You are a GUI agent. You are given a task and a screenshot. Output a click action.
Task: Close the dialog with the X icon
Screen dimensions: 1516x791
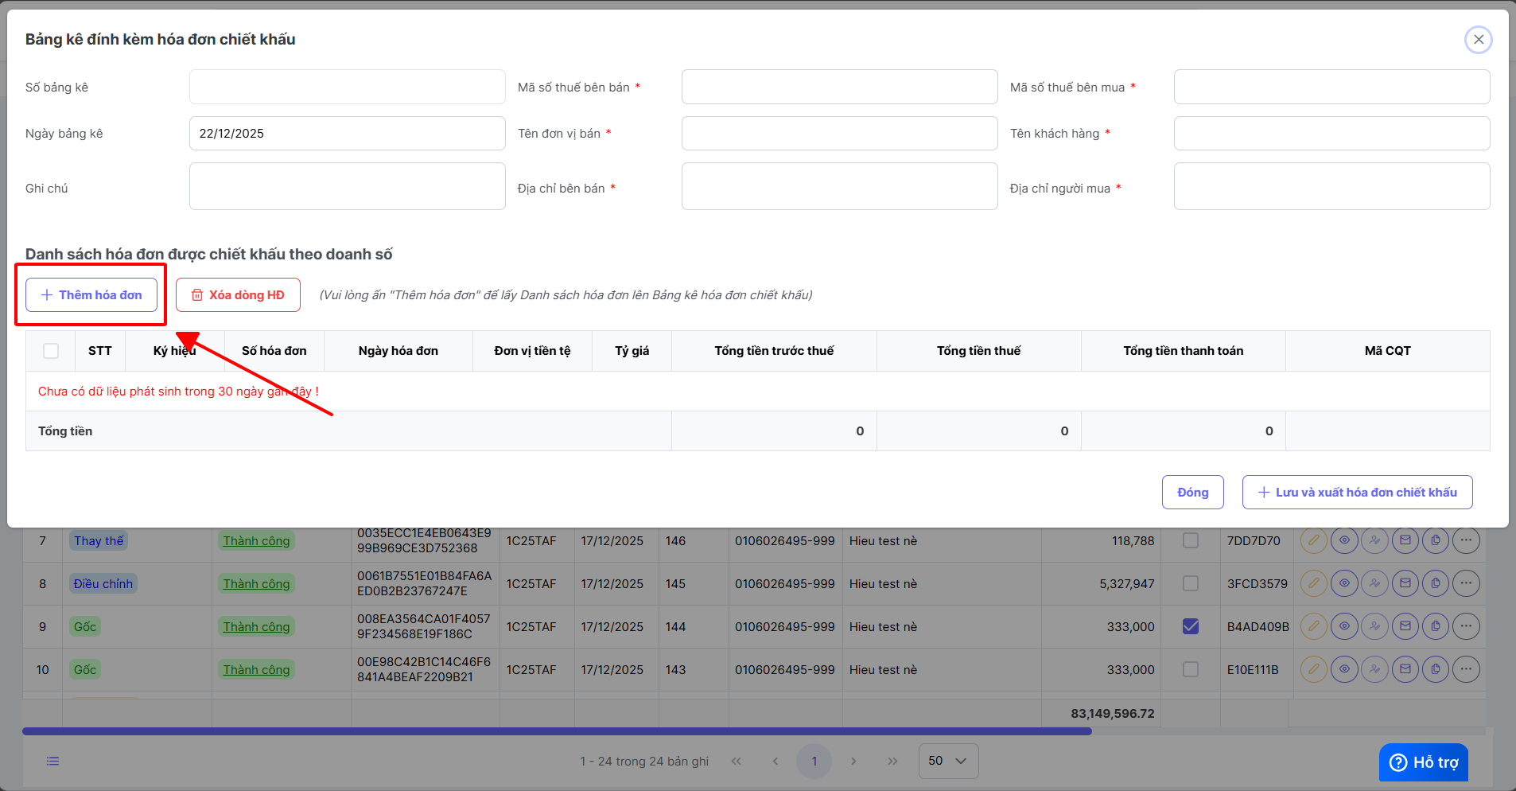click(1478, 40)
